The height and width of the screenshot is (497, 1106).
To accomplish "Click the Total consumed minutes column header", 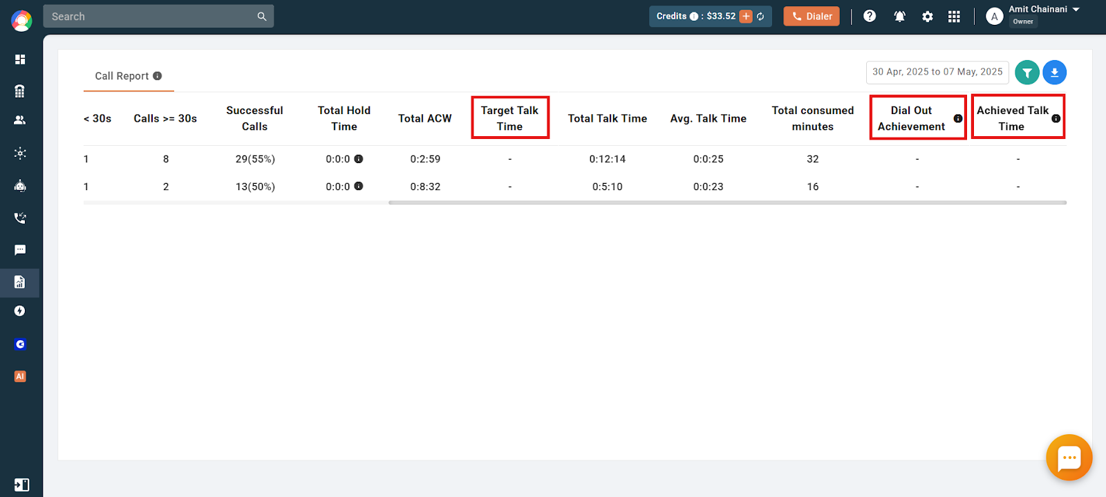I will pos(813,118).
